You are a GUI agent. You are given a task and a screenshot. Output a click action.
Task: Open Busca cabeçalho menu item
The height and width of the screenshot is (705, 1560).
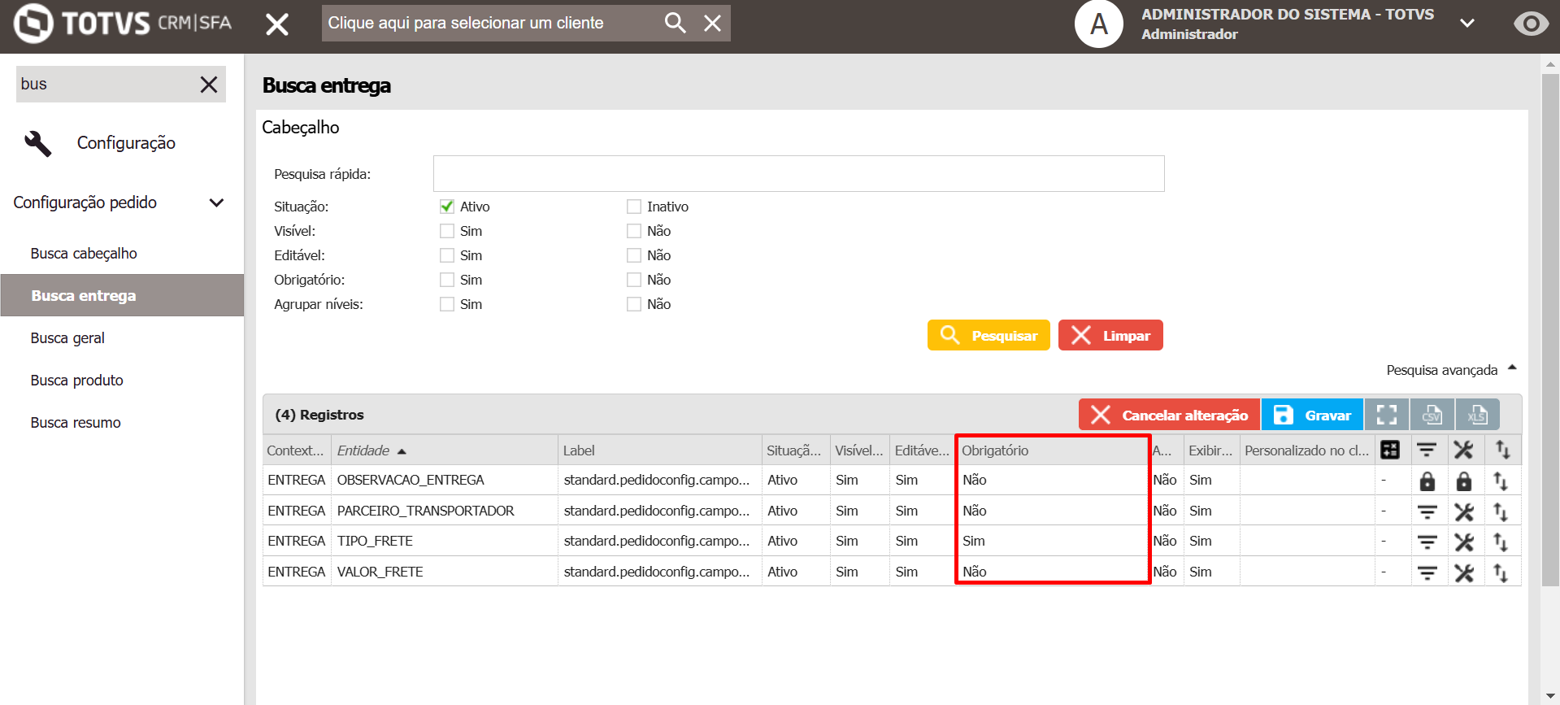point(84,254)
